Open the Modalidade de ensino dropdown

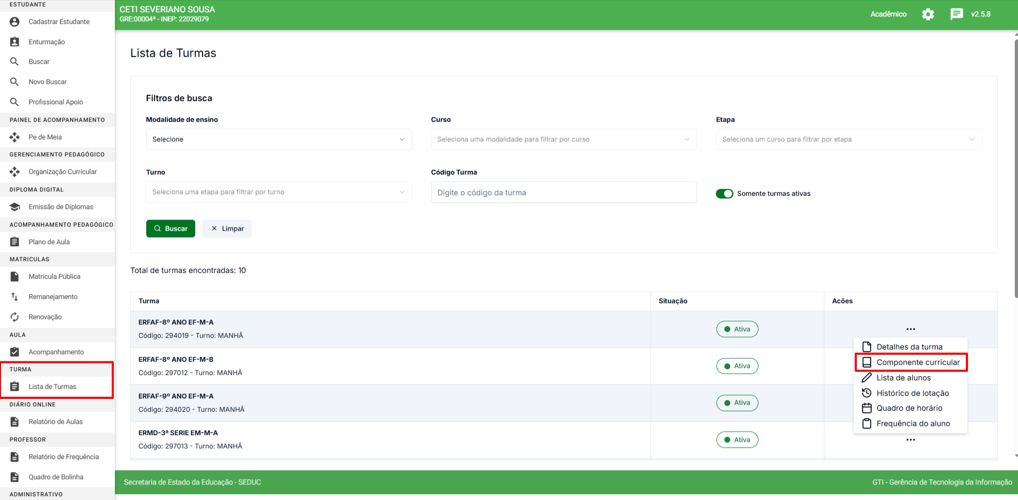[x=279, y=139]
